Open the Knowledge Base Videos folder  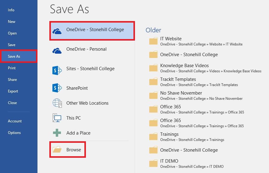pos(206,68)
